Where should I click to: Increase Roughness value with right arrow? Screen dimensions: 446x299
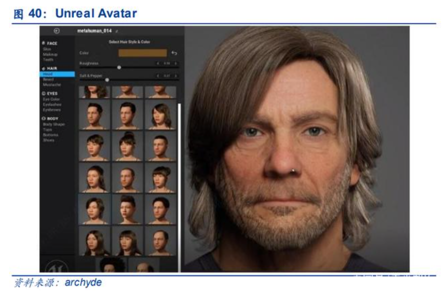point(175,63)
